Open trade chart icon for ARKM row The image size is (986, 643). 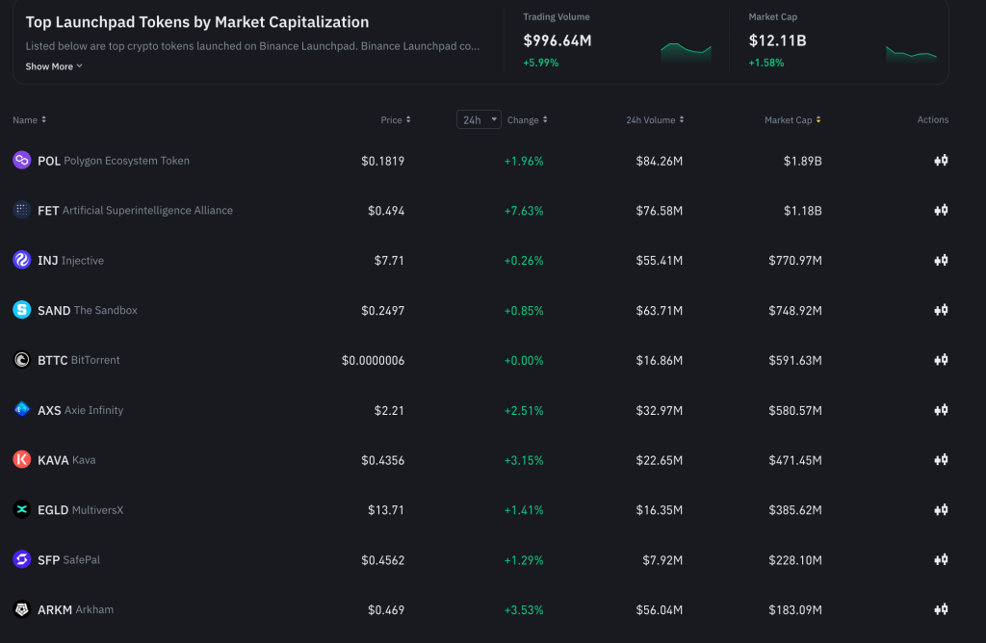click(941, 609)
